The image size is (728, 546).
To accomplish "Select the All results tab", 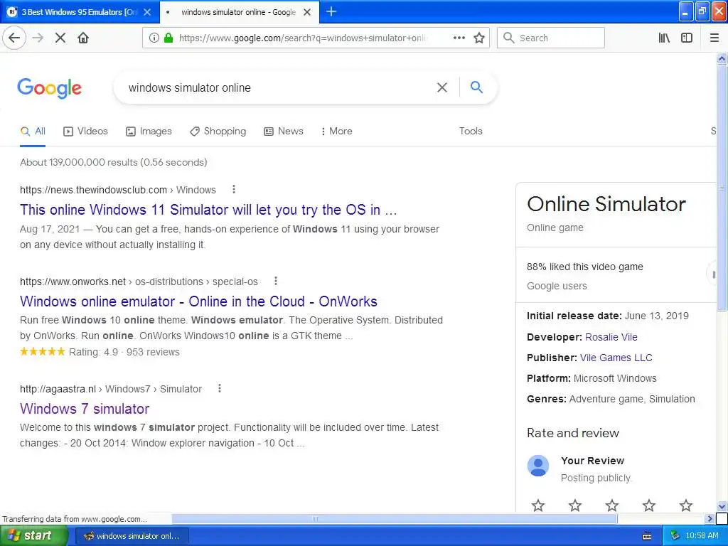I will pyautogui.click(x=33, y=132).
